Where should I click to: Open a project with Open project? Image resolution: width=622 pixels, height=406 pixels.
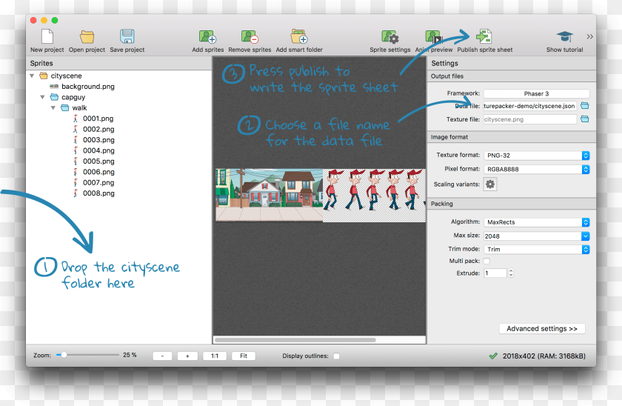click(x=87, y=37)
